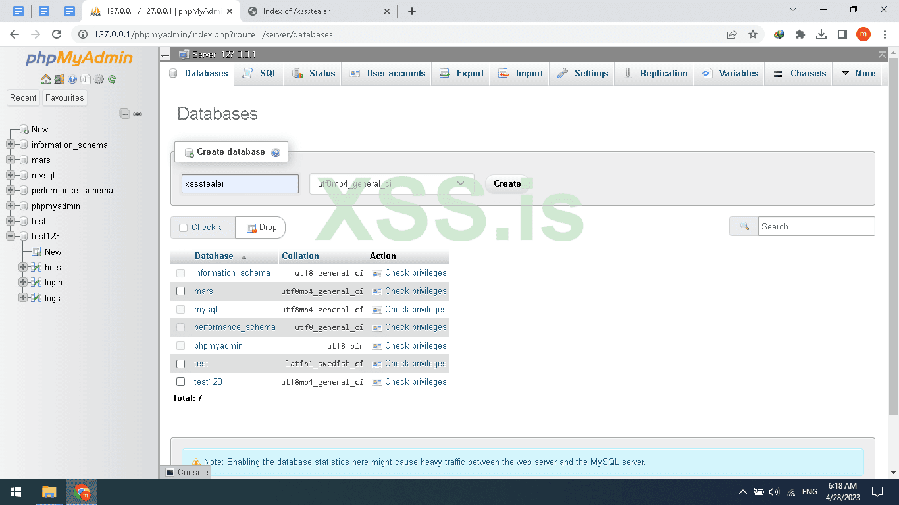Share this page icon in address bar
Screen dimensions: 899x505
[732, 34]
